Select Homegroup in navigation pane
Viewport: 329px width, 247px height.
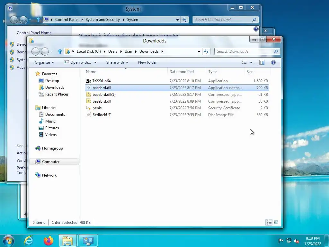pyautogui.click(x=52, y=148)
